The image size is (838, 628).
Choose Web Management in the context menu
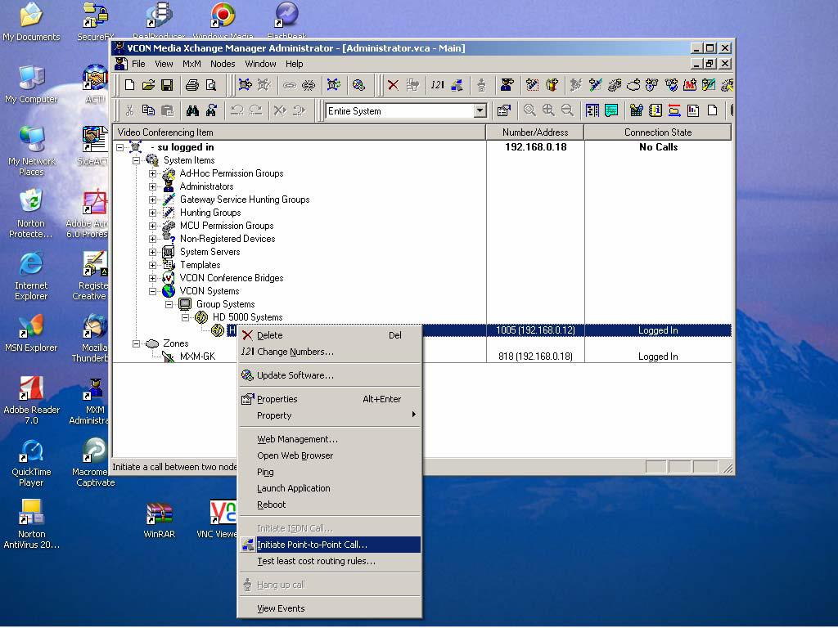point(330,439)
